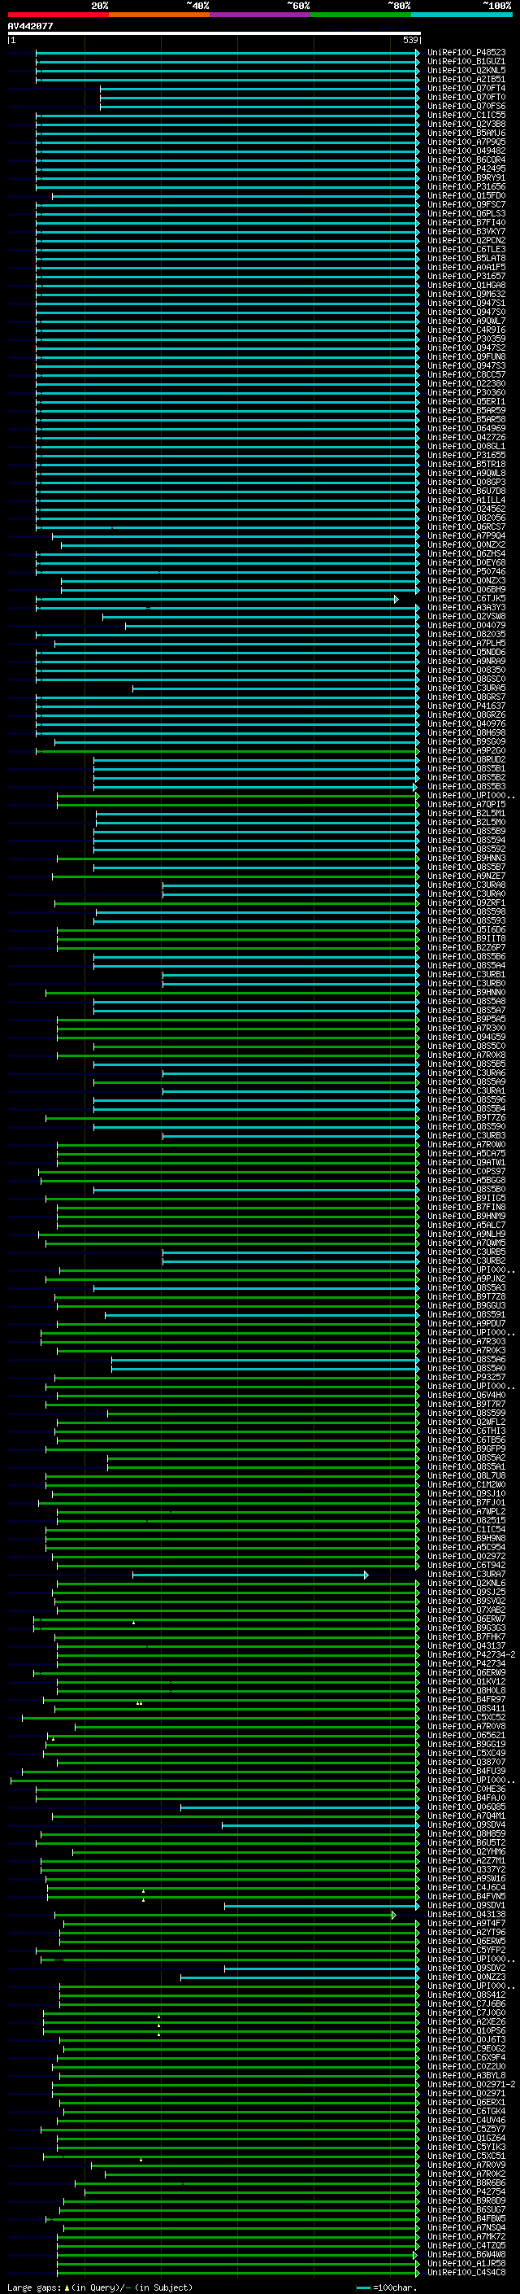
Task: Open hit UniRef100_B1GUZ1
Action: [x=466, y=62]
